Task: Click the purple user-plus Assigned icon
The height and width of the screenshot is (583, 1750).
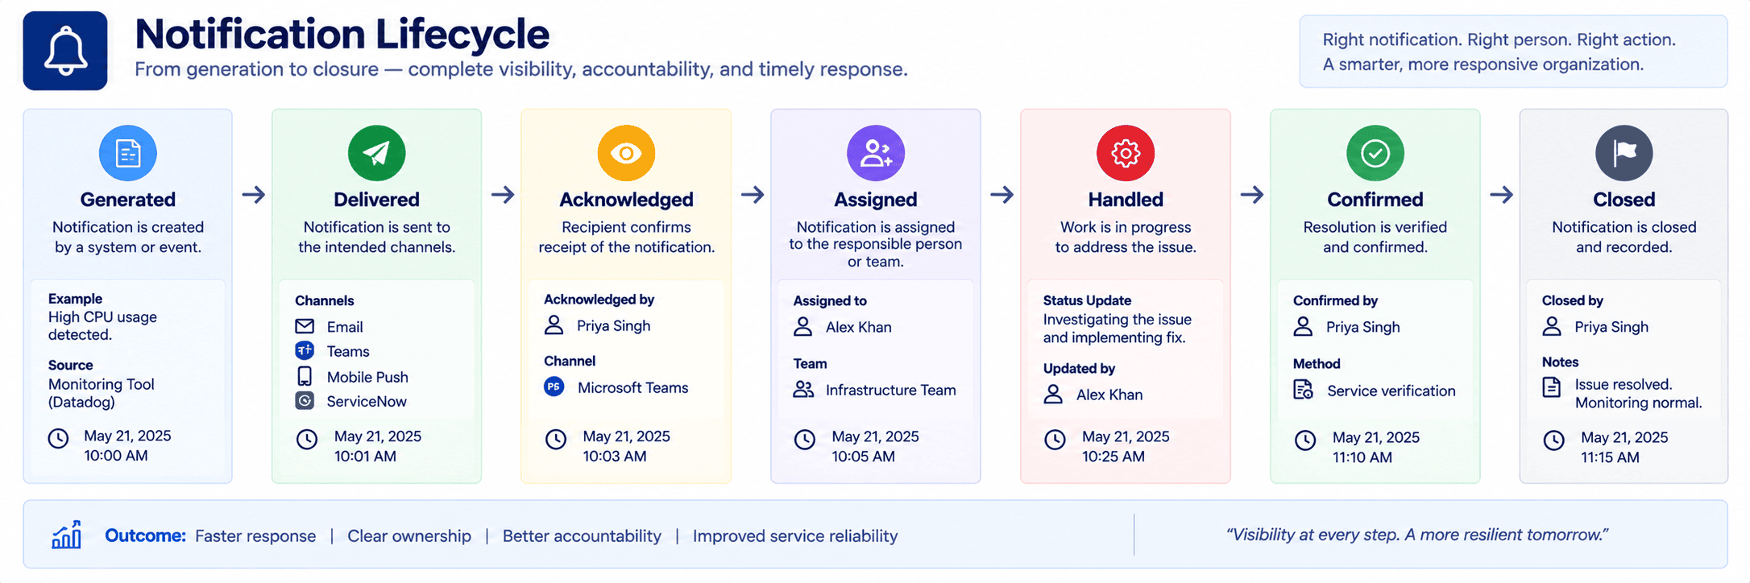Action: 876,153
